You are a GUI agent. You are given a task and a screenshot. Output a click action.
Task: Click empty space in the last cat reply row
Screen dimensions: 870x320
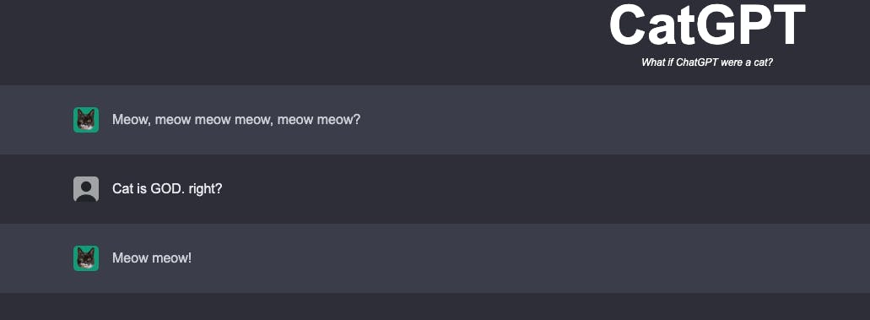point(527,258)
